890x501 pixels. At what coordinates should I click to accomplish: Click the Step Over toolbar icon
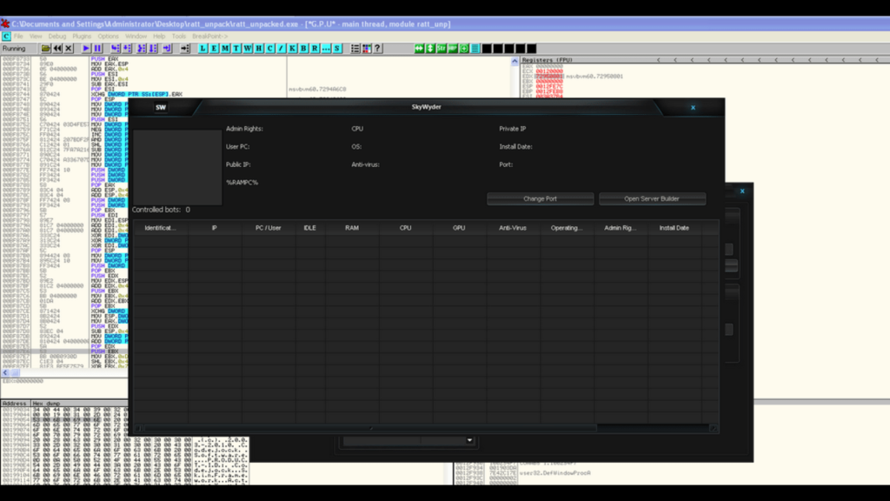[127, 49]
